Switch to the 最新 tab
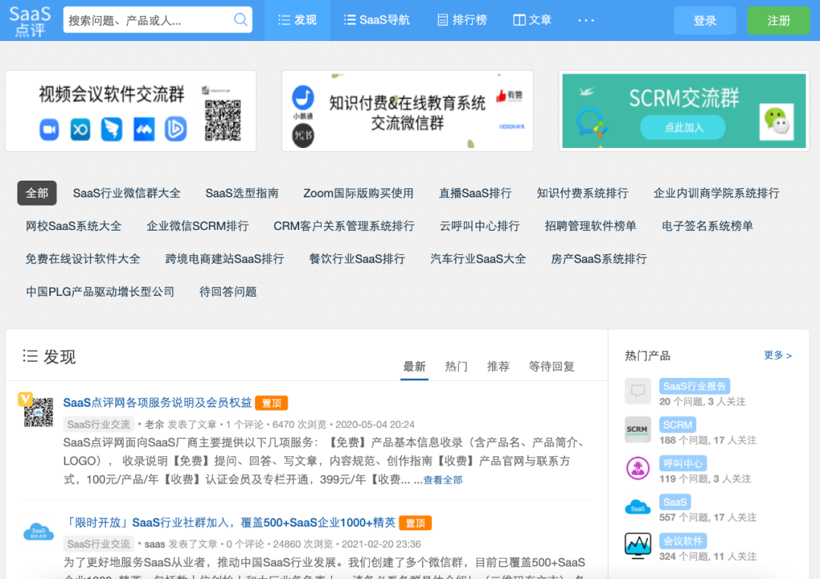 415,367
